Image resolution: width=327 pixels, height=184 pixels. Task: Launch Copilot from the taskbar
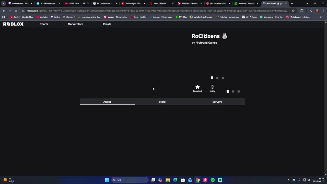(x=160, y=180)
